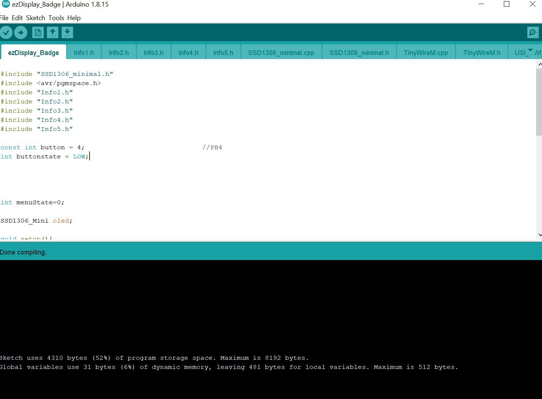Click the 'Sketch uses 4310 bytes' console line
Screen dimensions: 542x399
[154, 358]
